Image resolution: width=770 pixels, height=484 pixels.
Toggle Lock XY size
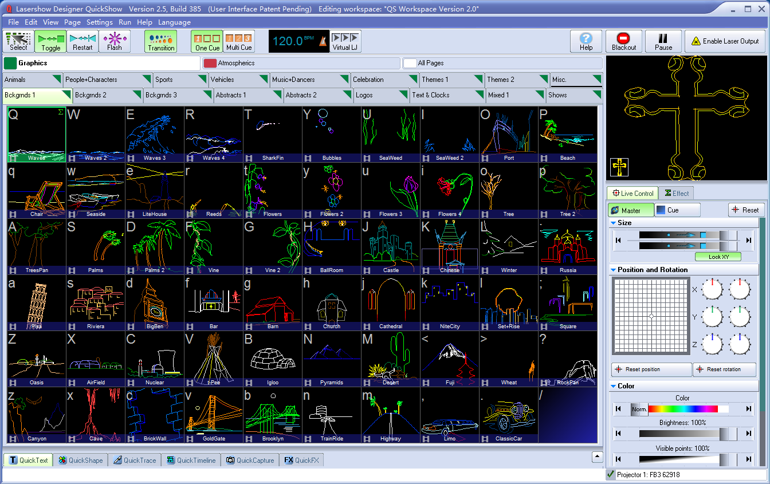coord(718,257)
